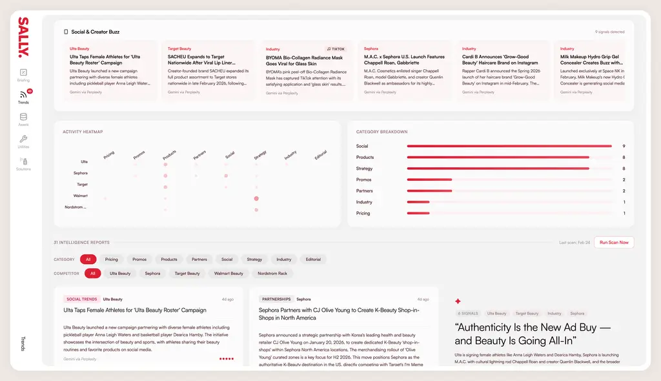Click the large Walmart Strategy heatmap dot
661x381 pixels.
coord(256,198)
